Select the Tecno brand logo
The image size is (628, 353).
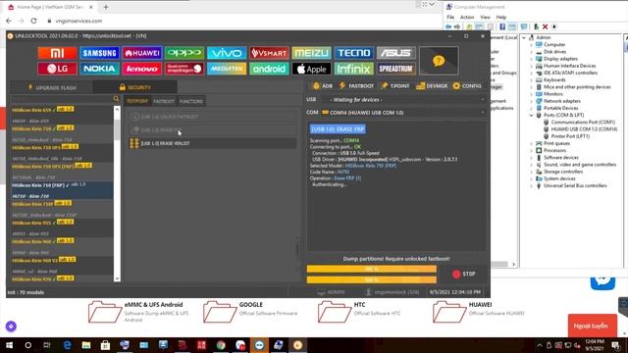point(353,53)
